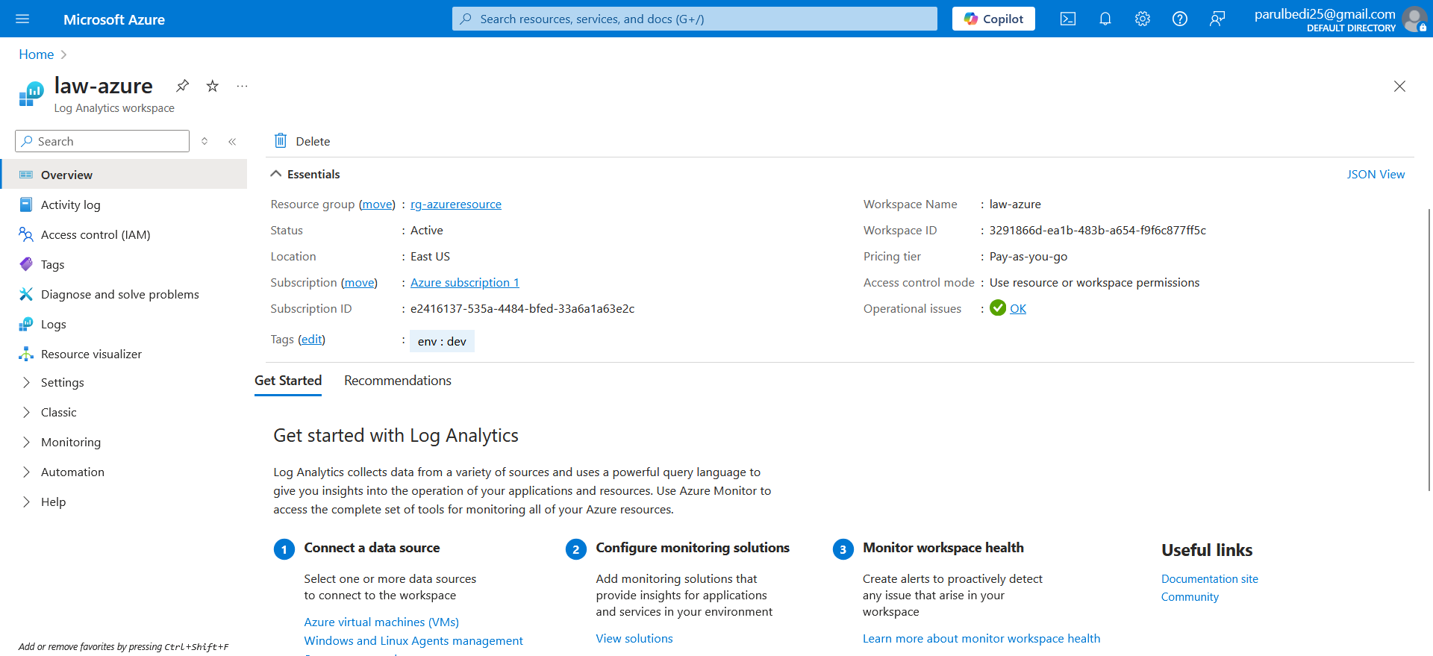Click the page vertical scrollbar
This screenshot has height=656, width=1433.
click(1429, 349)
